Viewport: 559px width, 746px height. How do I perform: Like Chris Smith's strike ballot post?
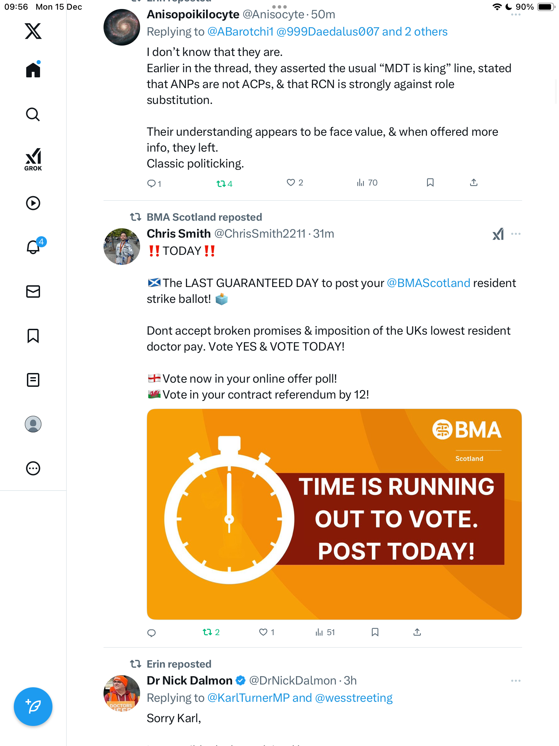coord(263,632)
